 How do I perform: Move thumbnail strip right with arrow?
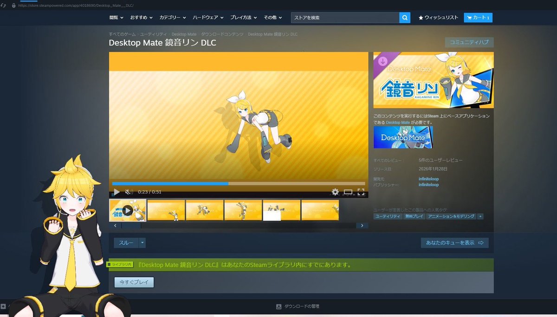click(x=362, y=226)
